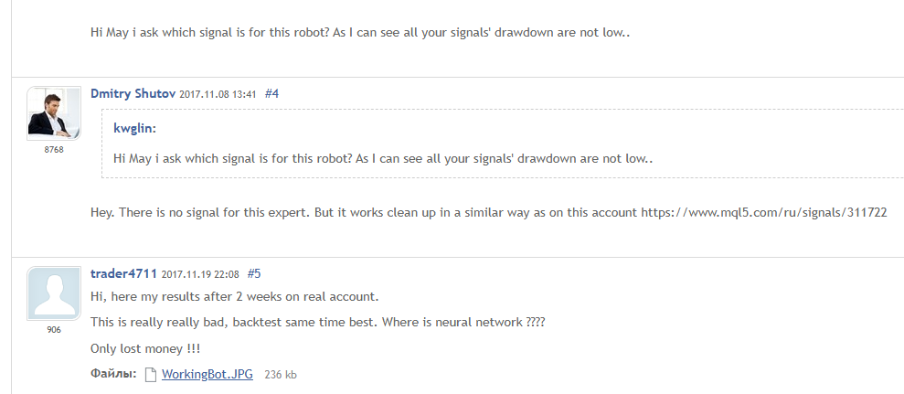Click trader4711's placeholder avatar icon
The height and width of the screenshot is (394, 904).
[54, 293]
